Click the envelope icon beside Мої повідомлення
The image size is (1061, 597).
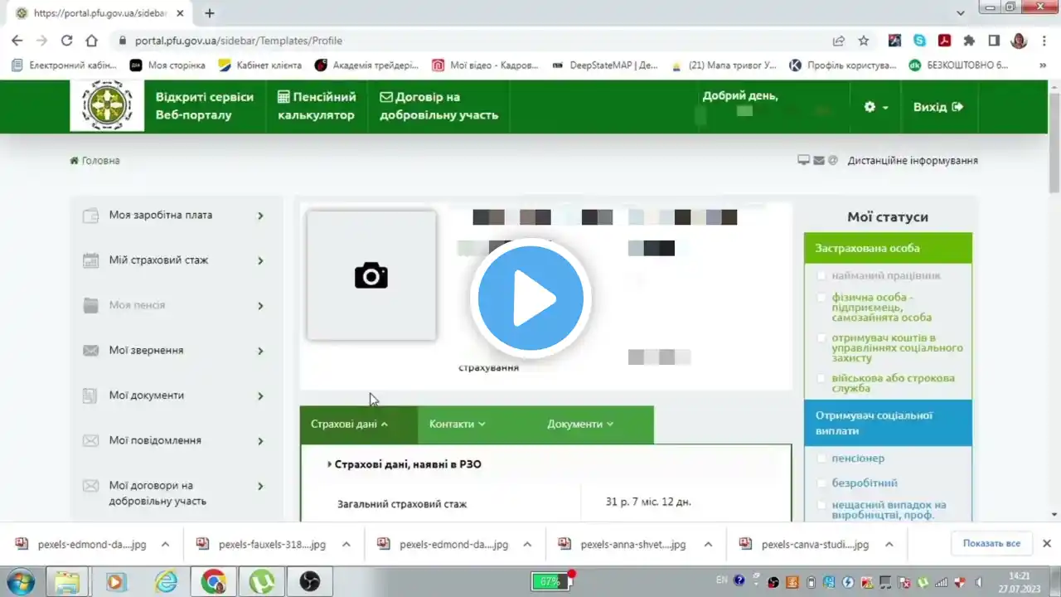click(x=91, y=441)
